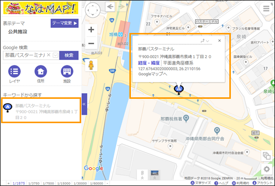Click the 沖縄県市町村自治会館 map pin
Viewport: 275px width, 186px height.
click(x=247, y=153)
